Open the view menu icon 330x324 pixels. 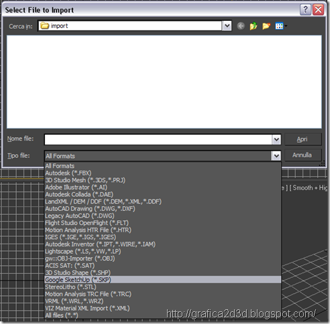click(281, 26)
